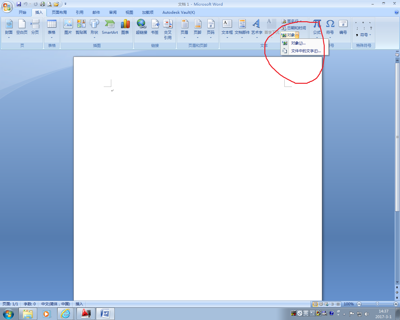Select Full Screen Reading view
Image resolution: width=400 pixels, height=320 pixels.
coord(321,304)
